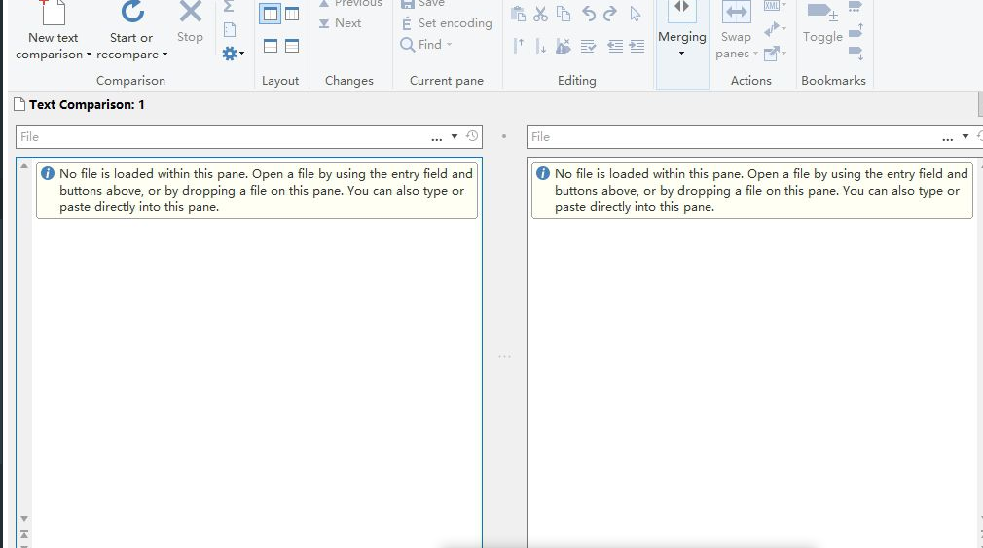
Task: Click the Redo arrow icon
Action: (x=610, y=14)
